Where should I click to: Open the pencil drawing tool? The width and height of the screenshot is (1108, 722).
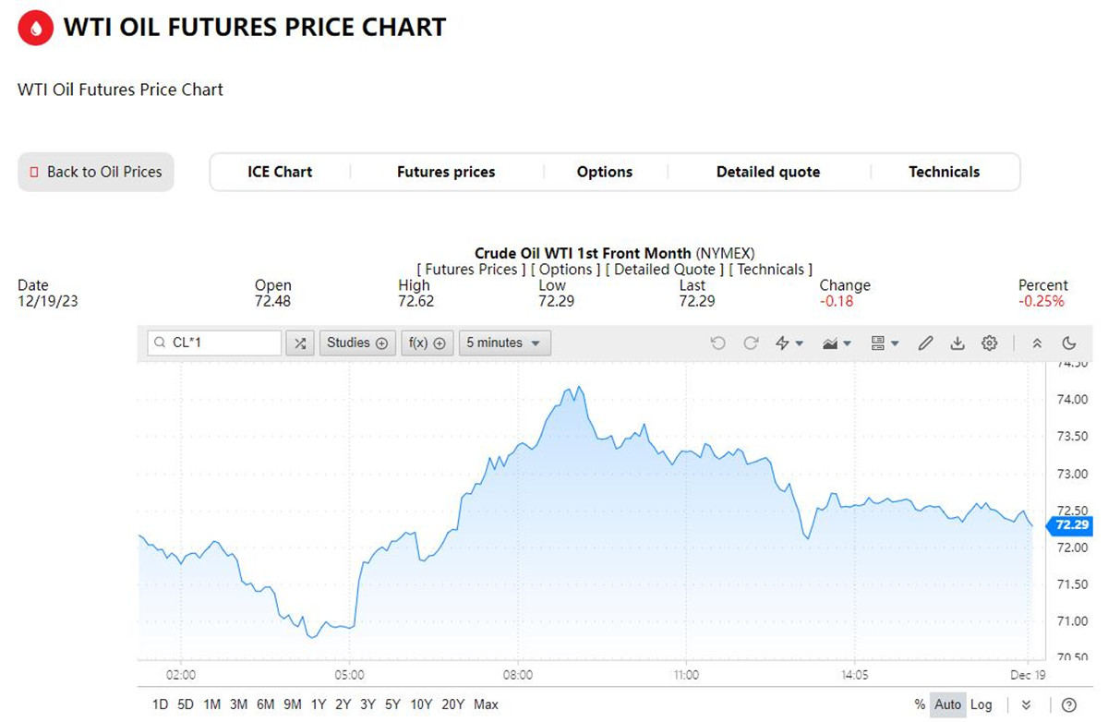[x=926, y=343]
